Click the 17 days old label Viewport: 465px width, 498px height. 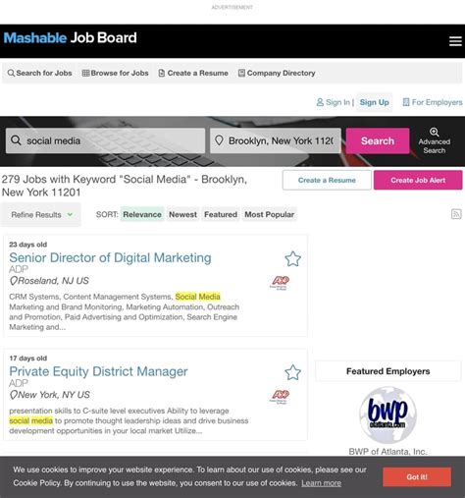point(28,359)
